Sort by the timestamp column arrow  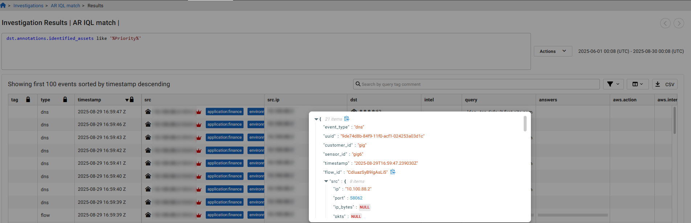(x=127, y=100)
